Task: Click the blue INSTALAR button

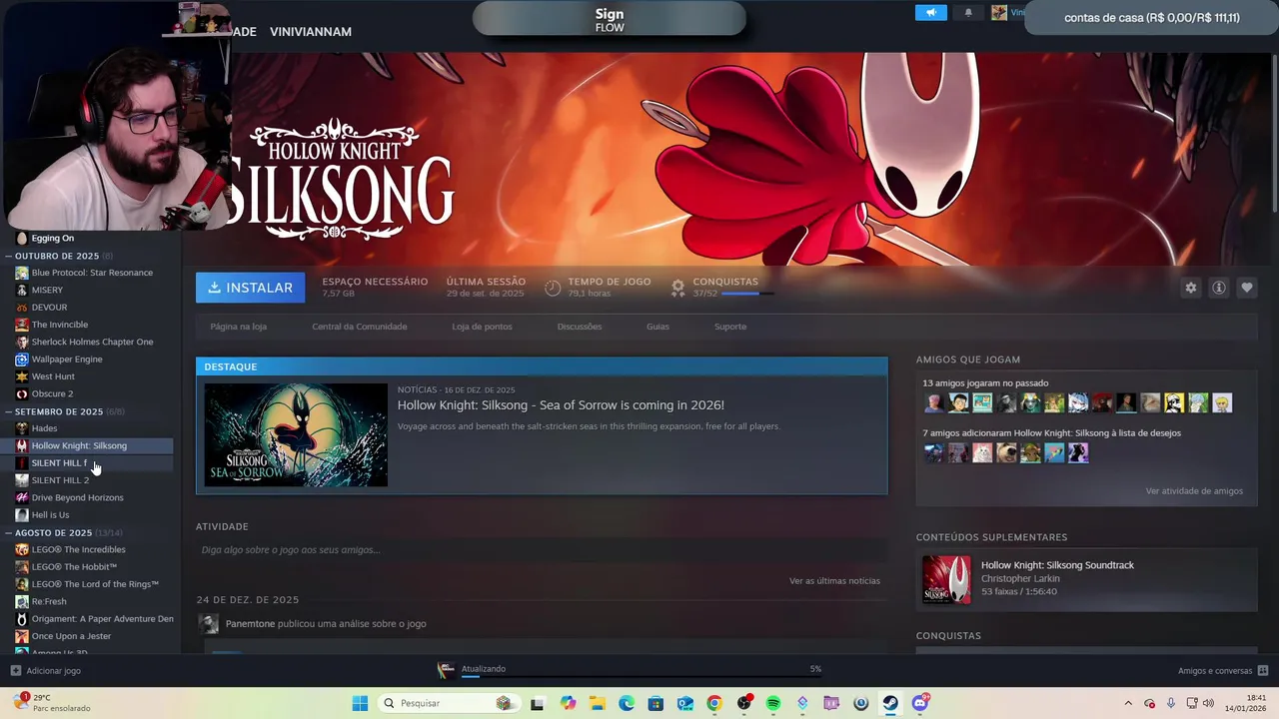Action: click(x=251, y=288)
